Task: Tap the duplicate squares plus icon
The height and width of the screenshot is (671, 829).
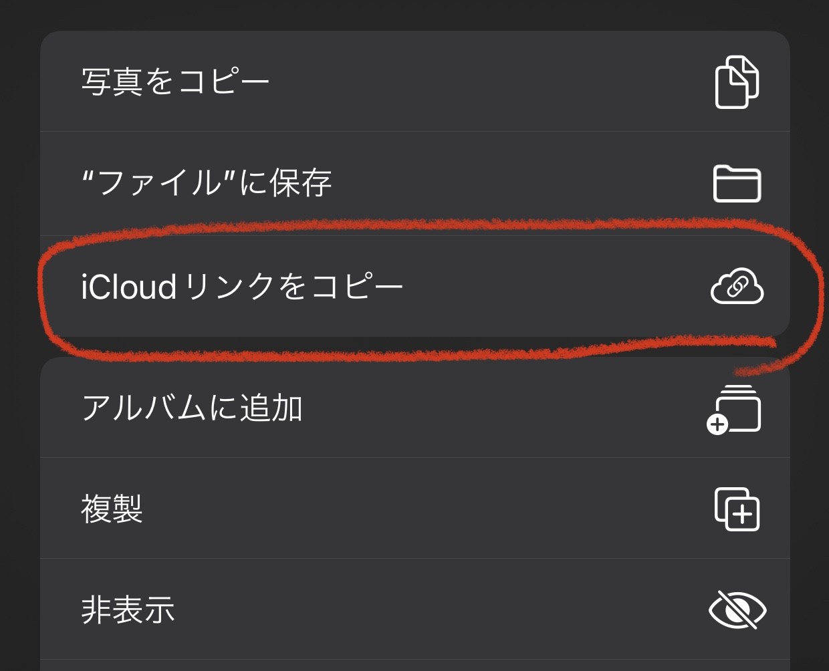Action: click(737, 509)
